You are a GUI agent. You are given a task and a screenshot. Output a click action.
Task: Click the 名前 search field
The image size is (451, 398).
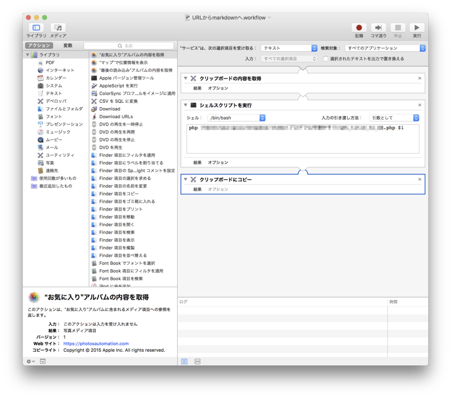[129, 46]
